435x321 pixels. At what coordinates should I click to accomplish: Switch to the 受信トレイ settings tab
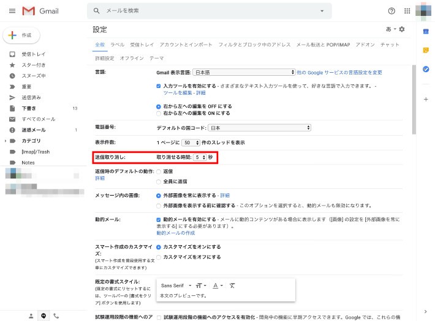pyautogui.click(x=142, y=45)
